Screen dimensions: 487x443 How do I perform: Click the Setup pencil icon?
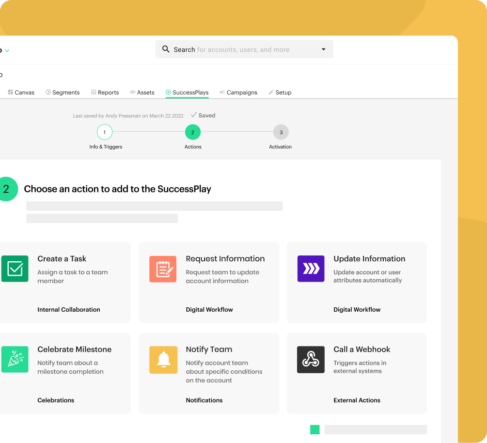tap(271, 92)
